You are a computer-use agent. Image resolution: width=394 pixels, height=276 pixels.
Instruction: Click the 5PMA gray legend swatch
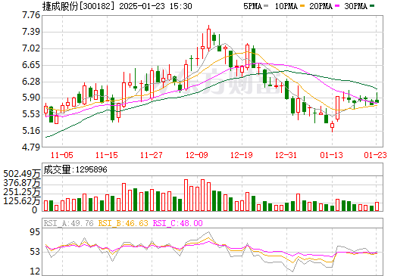(x=265, y=6)
